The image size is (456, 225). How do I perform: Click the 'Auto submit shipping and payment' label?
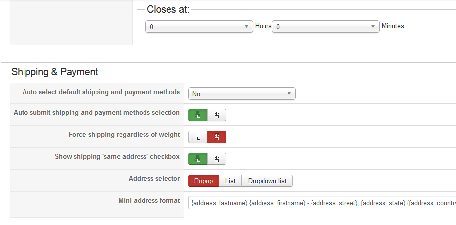click(x=96, y=113)
